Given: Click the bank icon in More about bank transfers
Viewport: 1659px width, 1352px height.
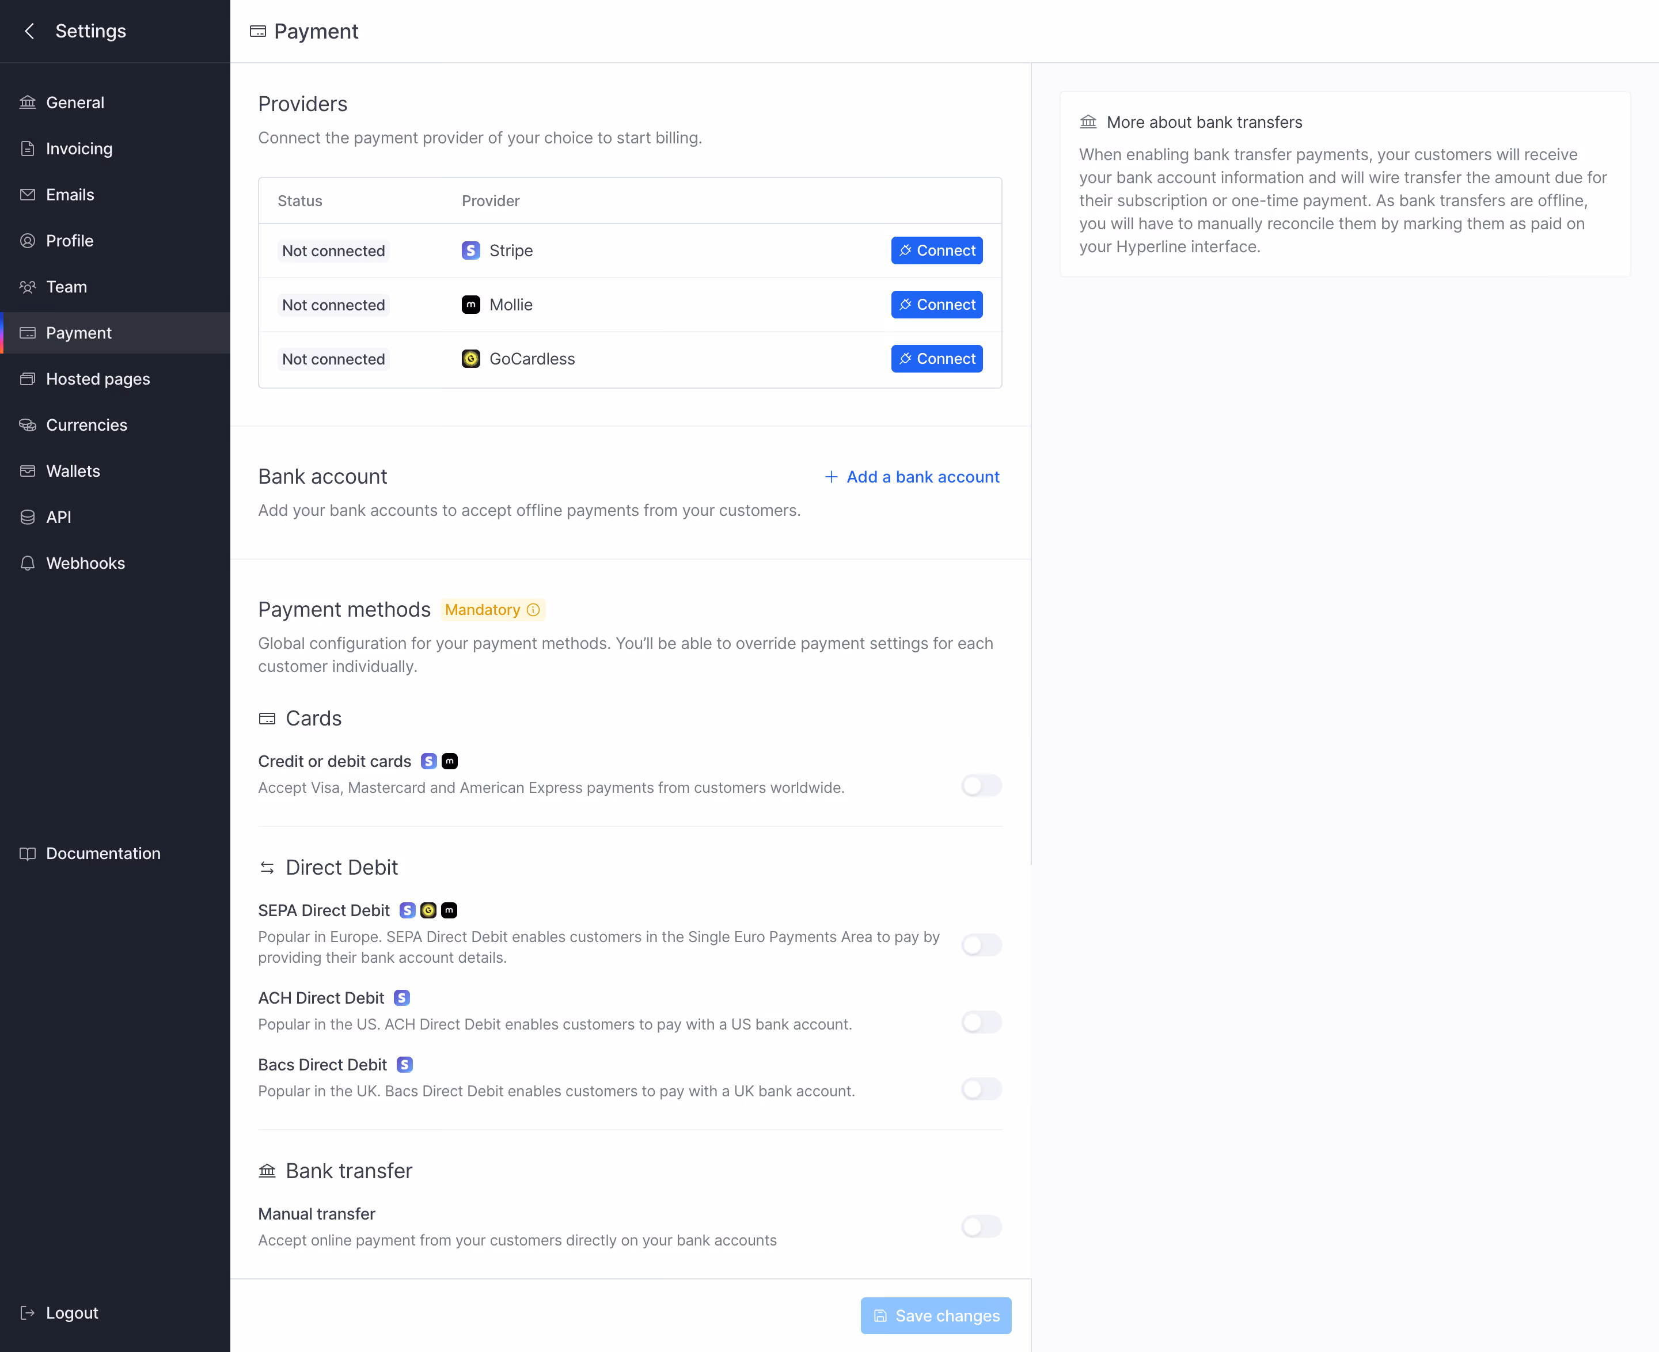Looking at the screenshot, I should (x=1088, y=122).
